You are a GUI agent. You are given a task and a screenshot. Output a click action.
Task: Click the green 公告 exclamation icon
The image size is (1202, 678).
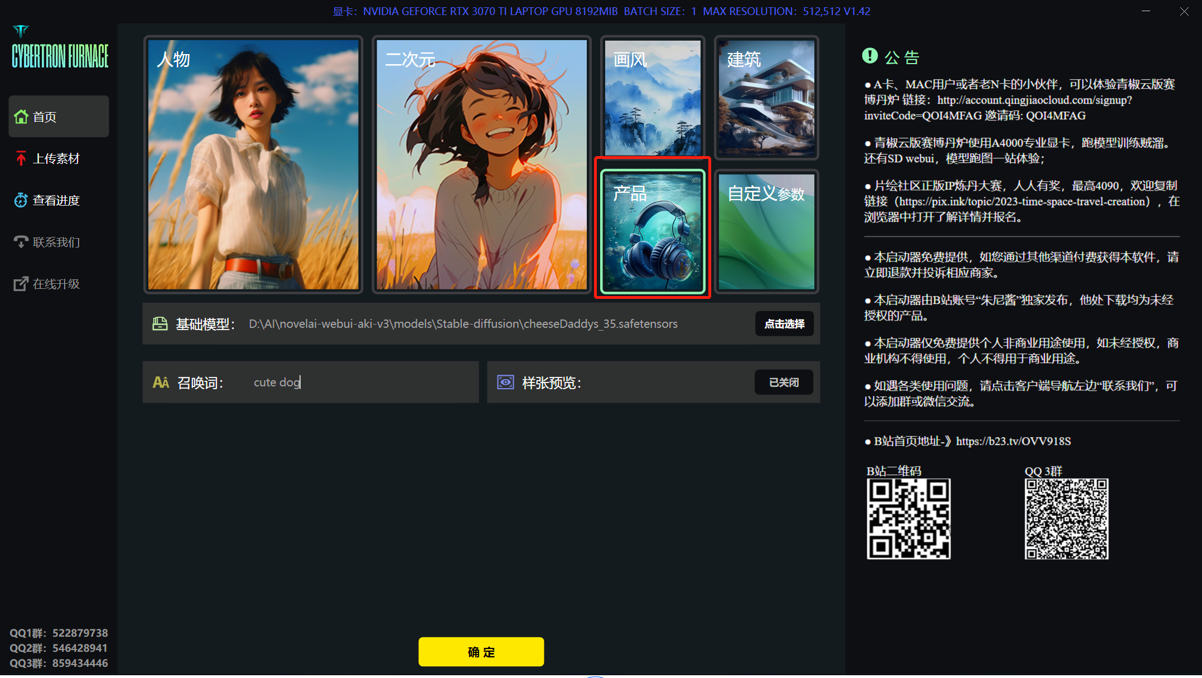[x=870, y=56]
